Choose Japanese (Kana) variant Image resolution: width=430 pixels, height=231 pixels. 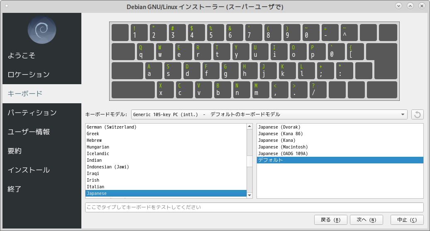pos(340,140)
